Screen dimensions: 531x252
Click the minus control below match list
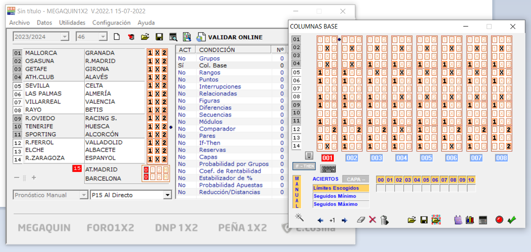17,178
